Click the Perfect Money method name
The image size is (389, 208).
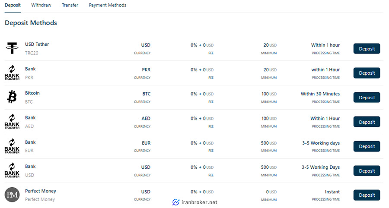pos(41,191)
